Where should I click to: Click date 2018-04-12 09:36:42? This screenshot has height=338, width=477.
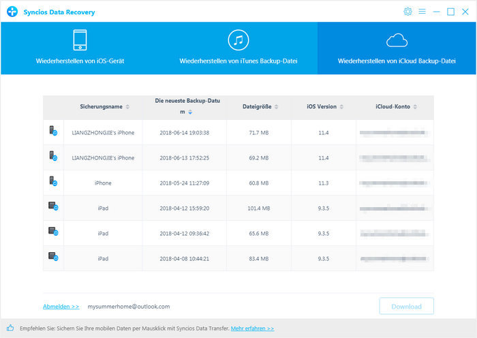point(185,234)
